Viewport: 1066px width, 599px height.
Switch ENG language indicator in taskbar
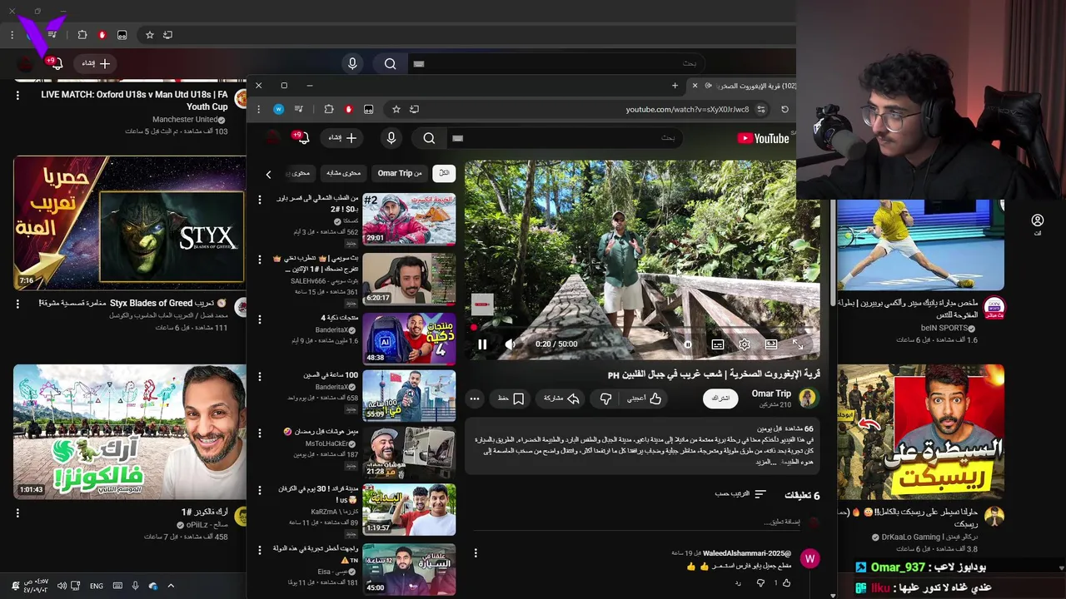click(97, 586)
